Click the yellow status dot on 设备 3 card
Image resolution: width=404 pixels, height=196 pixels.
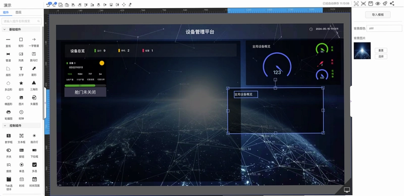102,63
